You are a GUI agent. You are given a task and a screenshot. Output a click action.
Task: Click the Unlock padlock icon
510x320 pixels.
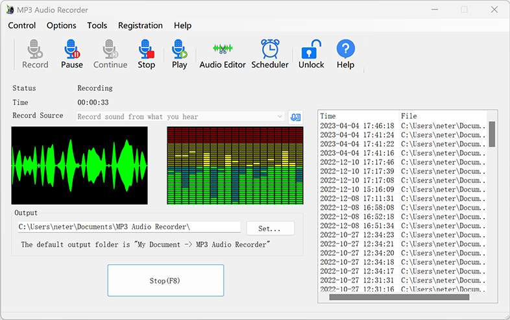pyautogui.click(x=311, y=49)
